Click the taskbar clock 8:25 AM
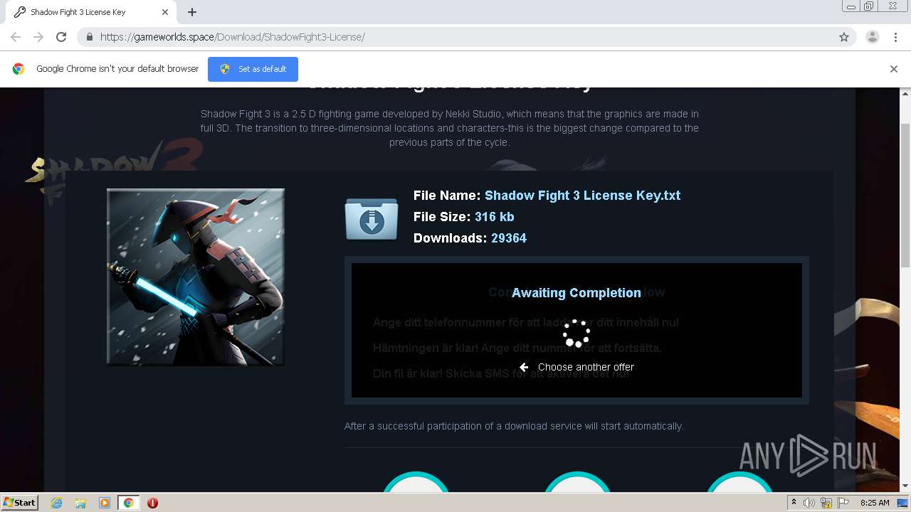This screenshot has height=512, width=911. (875, 503)
